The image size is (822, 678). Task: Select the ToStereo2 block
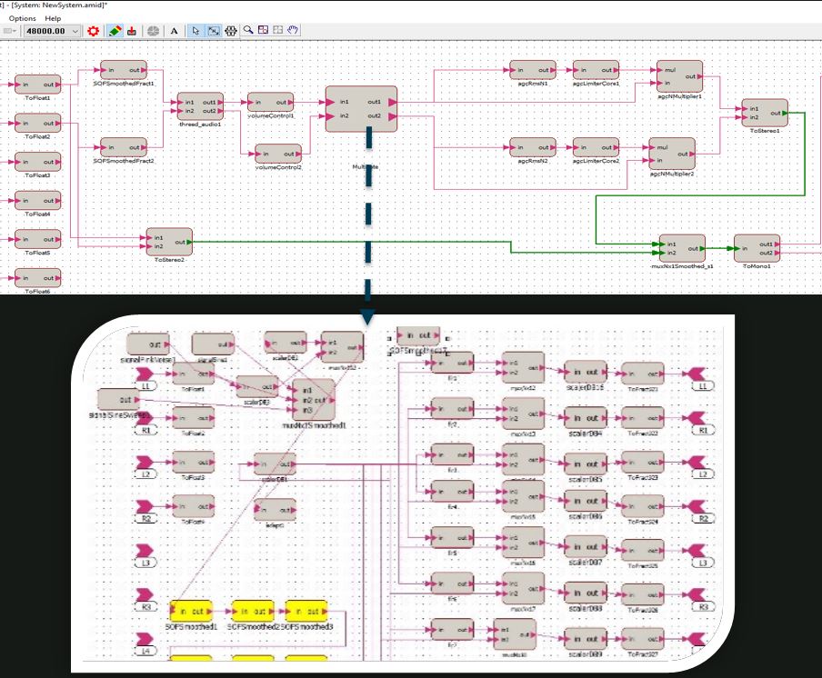169,242
